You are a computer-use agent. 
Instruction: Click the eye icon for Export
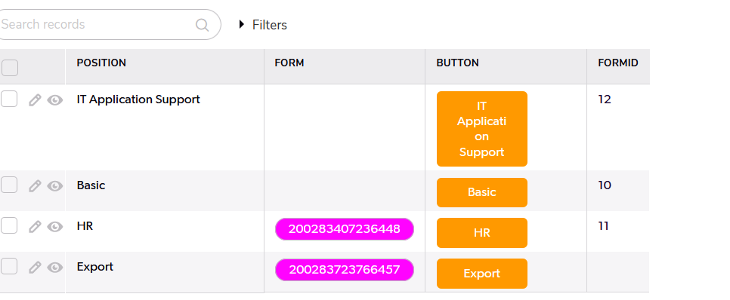(x=55, y=267)
